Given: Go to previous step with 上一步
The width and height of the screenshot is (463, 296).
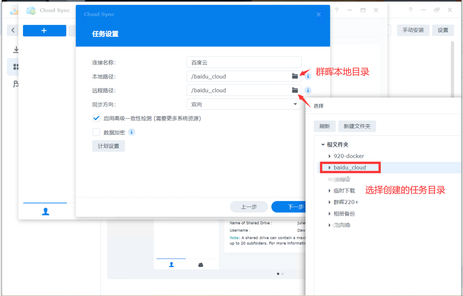Looking at the screenshot, I should click(249, 207).
